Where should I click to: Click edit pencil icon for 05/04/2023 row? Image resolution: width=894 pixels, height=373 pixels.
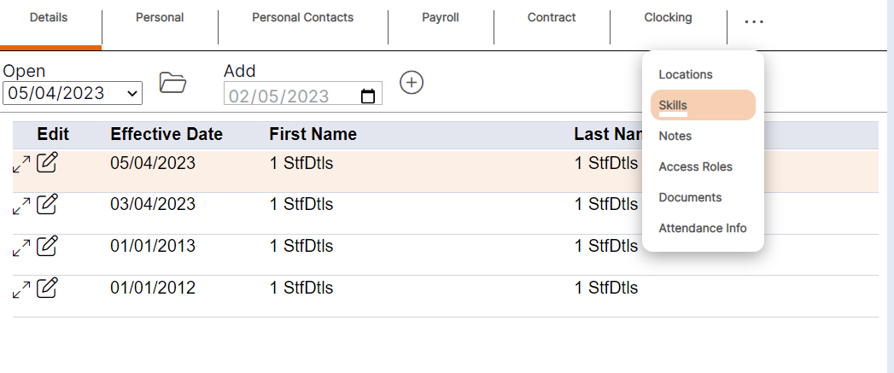(49, 162)
